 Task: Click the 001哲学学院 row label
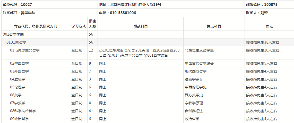[x=13, y=34]
